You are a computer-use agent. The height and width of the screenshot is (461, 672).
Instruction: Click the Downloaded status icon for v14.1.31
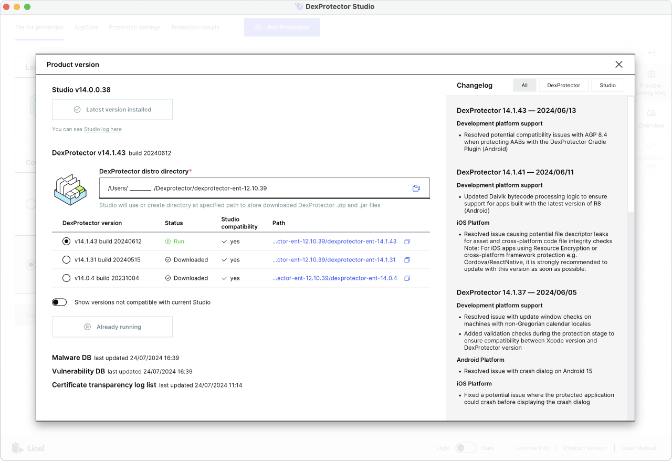point(168,260)
